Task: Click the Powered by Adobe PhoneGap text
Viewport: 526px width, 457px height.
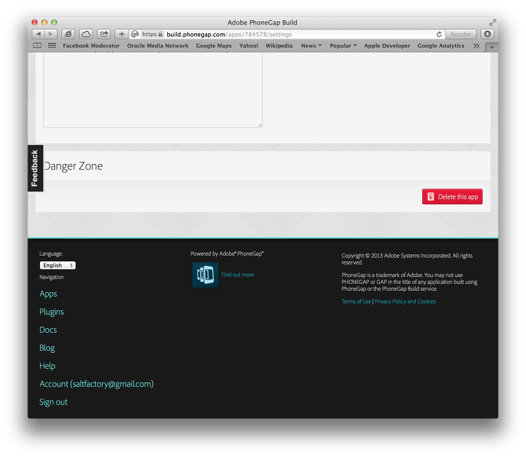Action: pyautogui.click(x=227, y=254)
